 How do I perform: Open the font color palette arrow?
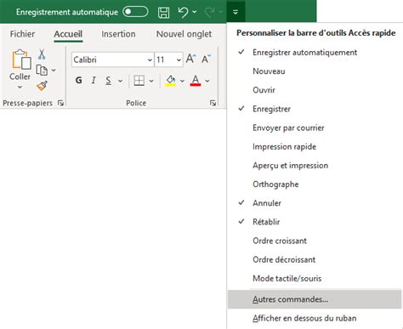pyautogui.click(x=207, y=81)
